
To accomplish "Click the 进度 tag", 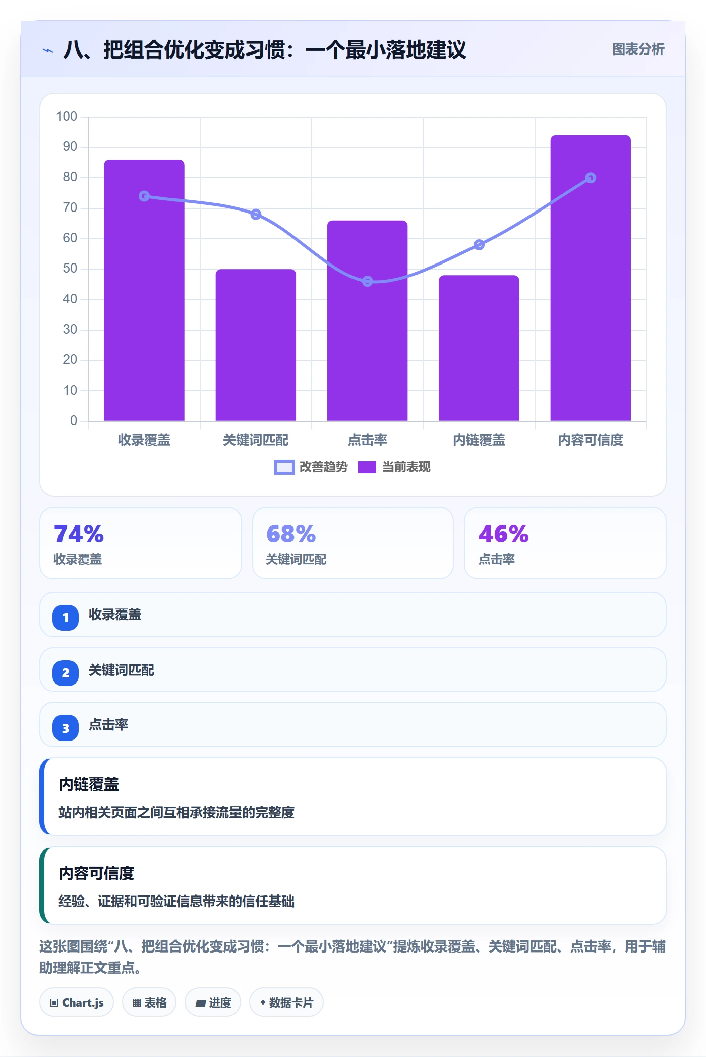I will pyautogui.click(x=213, y=1002).
